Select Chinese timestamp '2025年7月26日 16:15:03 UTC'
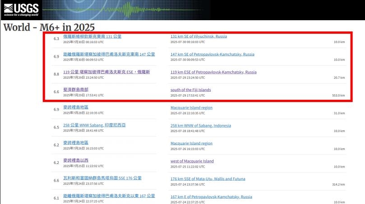The height and width of the screenshot is (204, 365). click(x=83, y=148)
